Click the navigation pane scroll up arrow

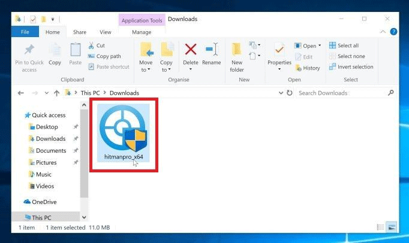click(x=84, y=105)
